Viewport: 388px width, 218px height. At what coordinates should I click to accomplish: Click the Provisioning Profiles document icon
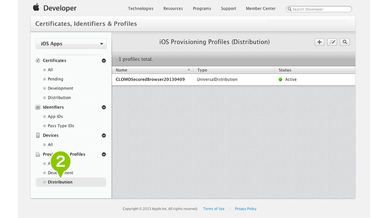click(38, 154)
